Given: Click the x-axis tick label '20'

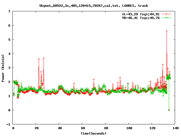Looking at the screenshot, I should 36,128.
